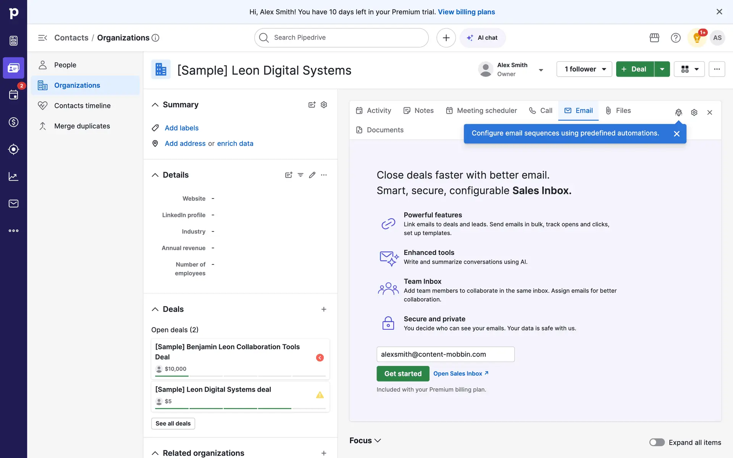Click the Sales Assistant lightbulb icon
The image size is (733, 458).
pos(697,38)
